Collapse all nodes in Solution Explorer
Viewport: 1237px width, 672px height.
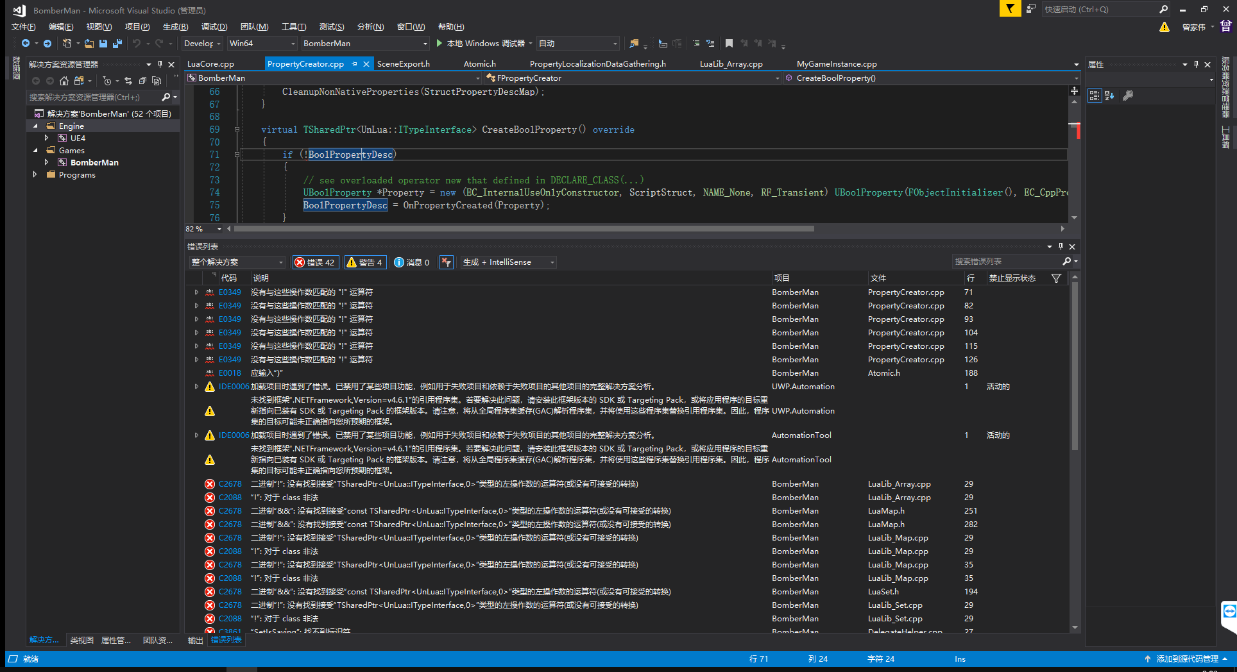click(x=142, y=81)
